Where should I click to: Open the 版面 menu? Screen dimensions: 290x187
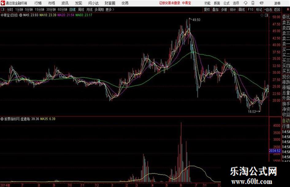[x=217, y=3]
